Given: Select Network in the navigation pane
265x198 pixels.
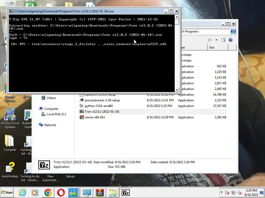Looking at the screenshot, I should [48, 125].
